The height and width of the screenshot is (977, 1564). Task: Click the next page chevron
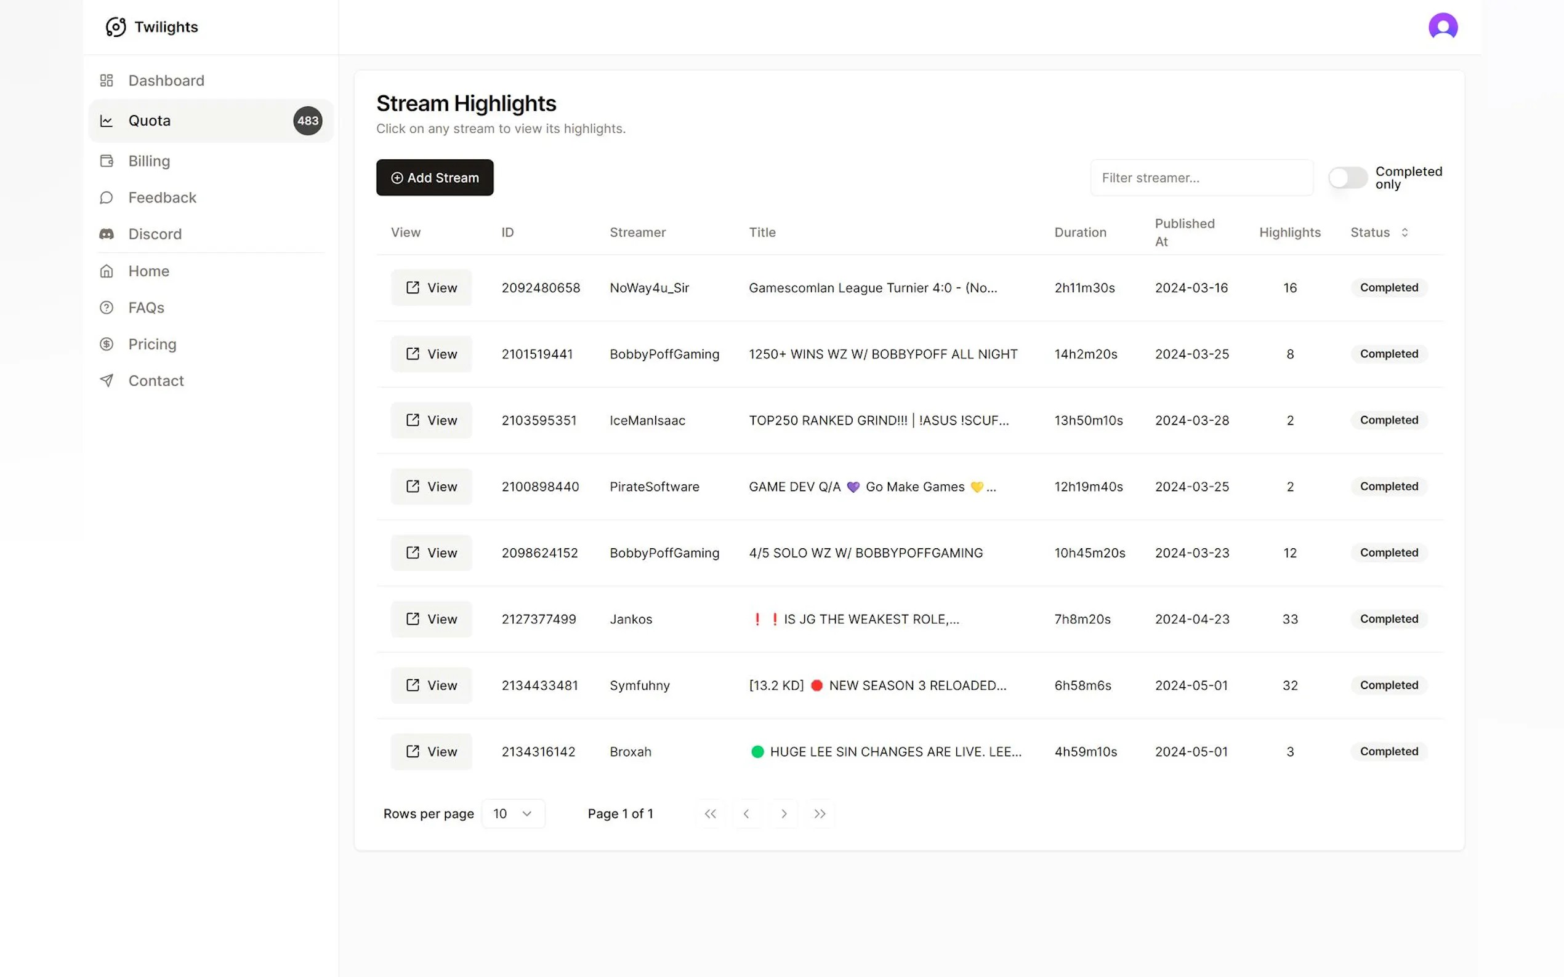tap(784, 813)
